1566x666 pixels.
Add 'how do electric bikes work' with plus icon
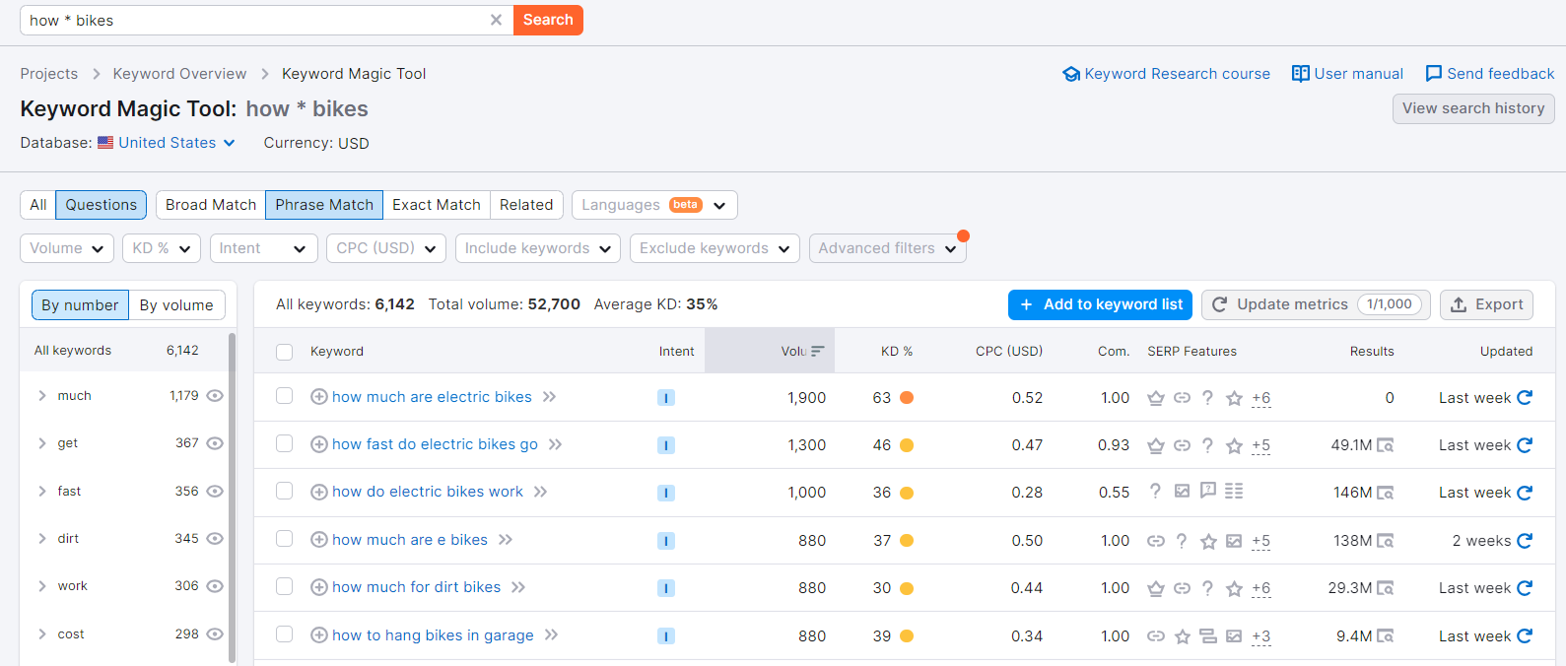319,492
